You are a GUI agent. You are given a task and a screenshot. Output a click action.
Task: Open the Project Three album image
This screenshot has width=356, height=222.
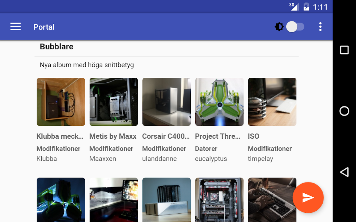219,102
